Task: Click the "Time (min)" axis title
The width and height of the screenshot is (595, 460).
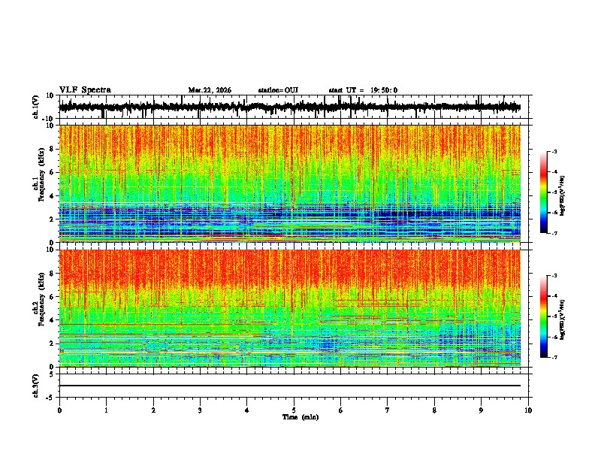Action: point(301,417)
